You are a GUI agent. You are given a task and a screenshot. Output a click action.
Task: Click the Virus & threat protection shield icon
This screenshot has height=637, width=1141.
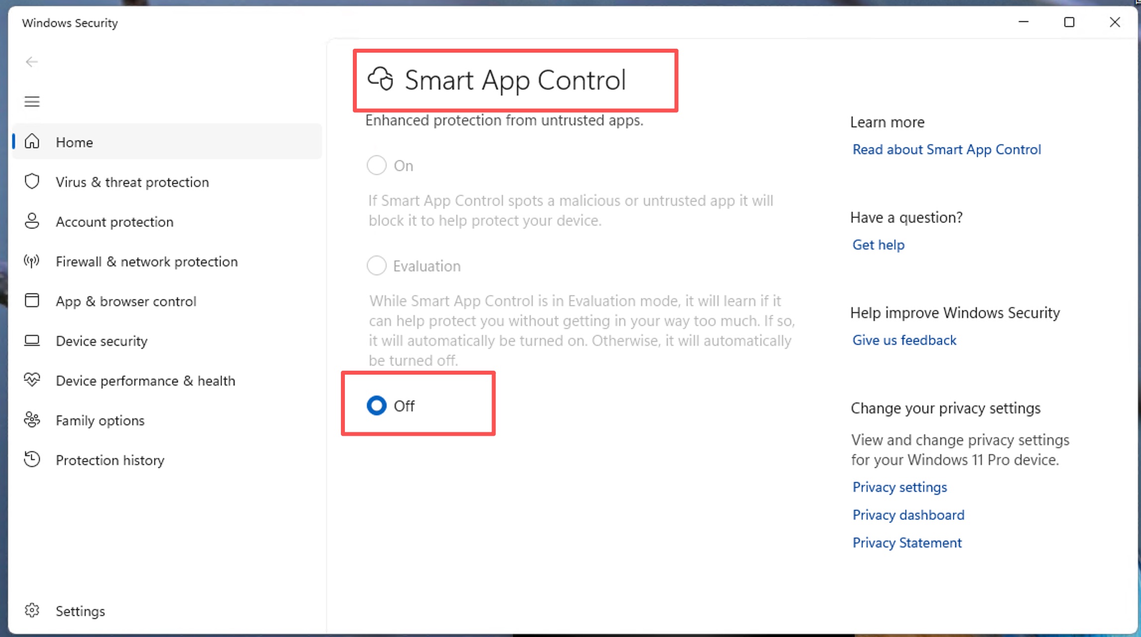(x=32, y=181)
